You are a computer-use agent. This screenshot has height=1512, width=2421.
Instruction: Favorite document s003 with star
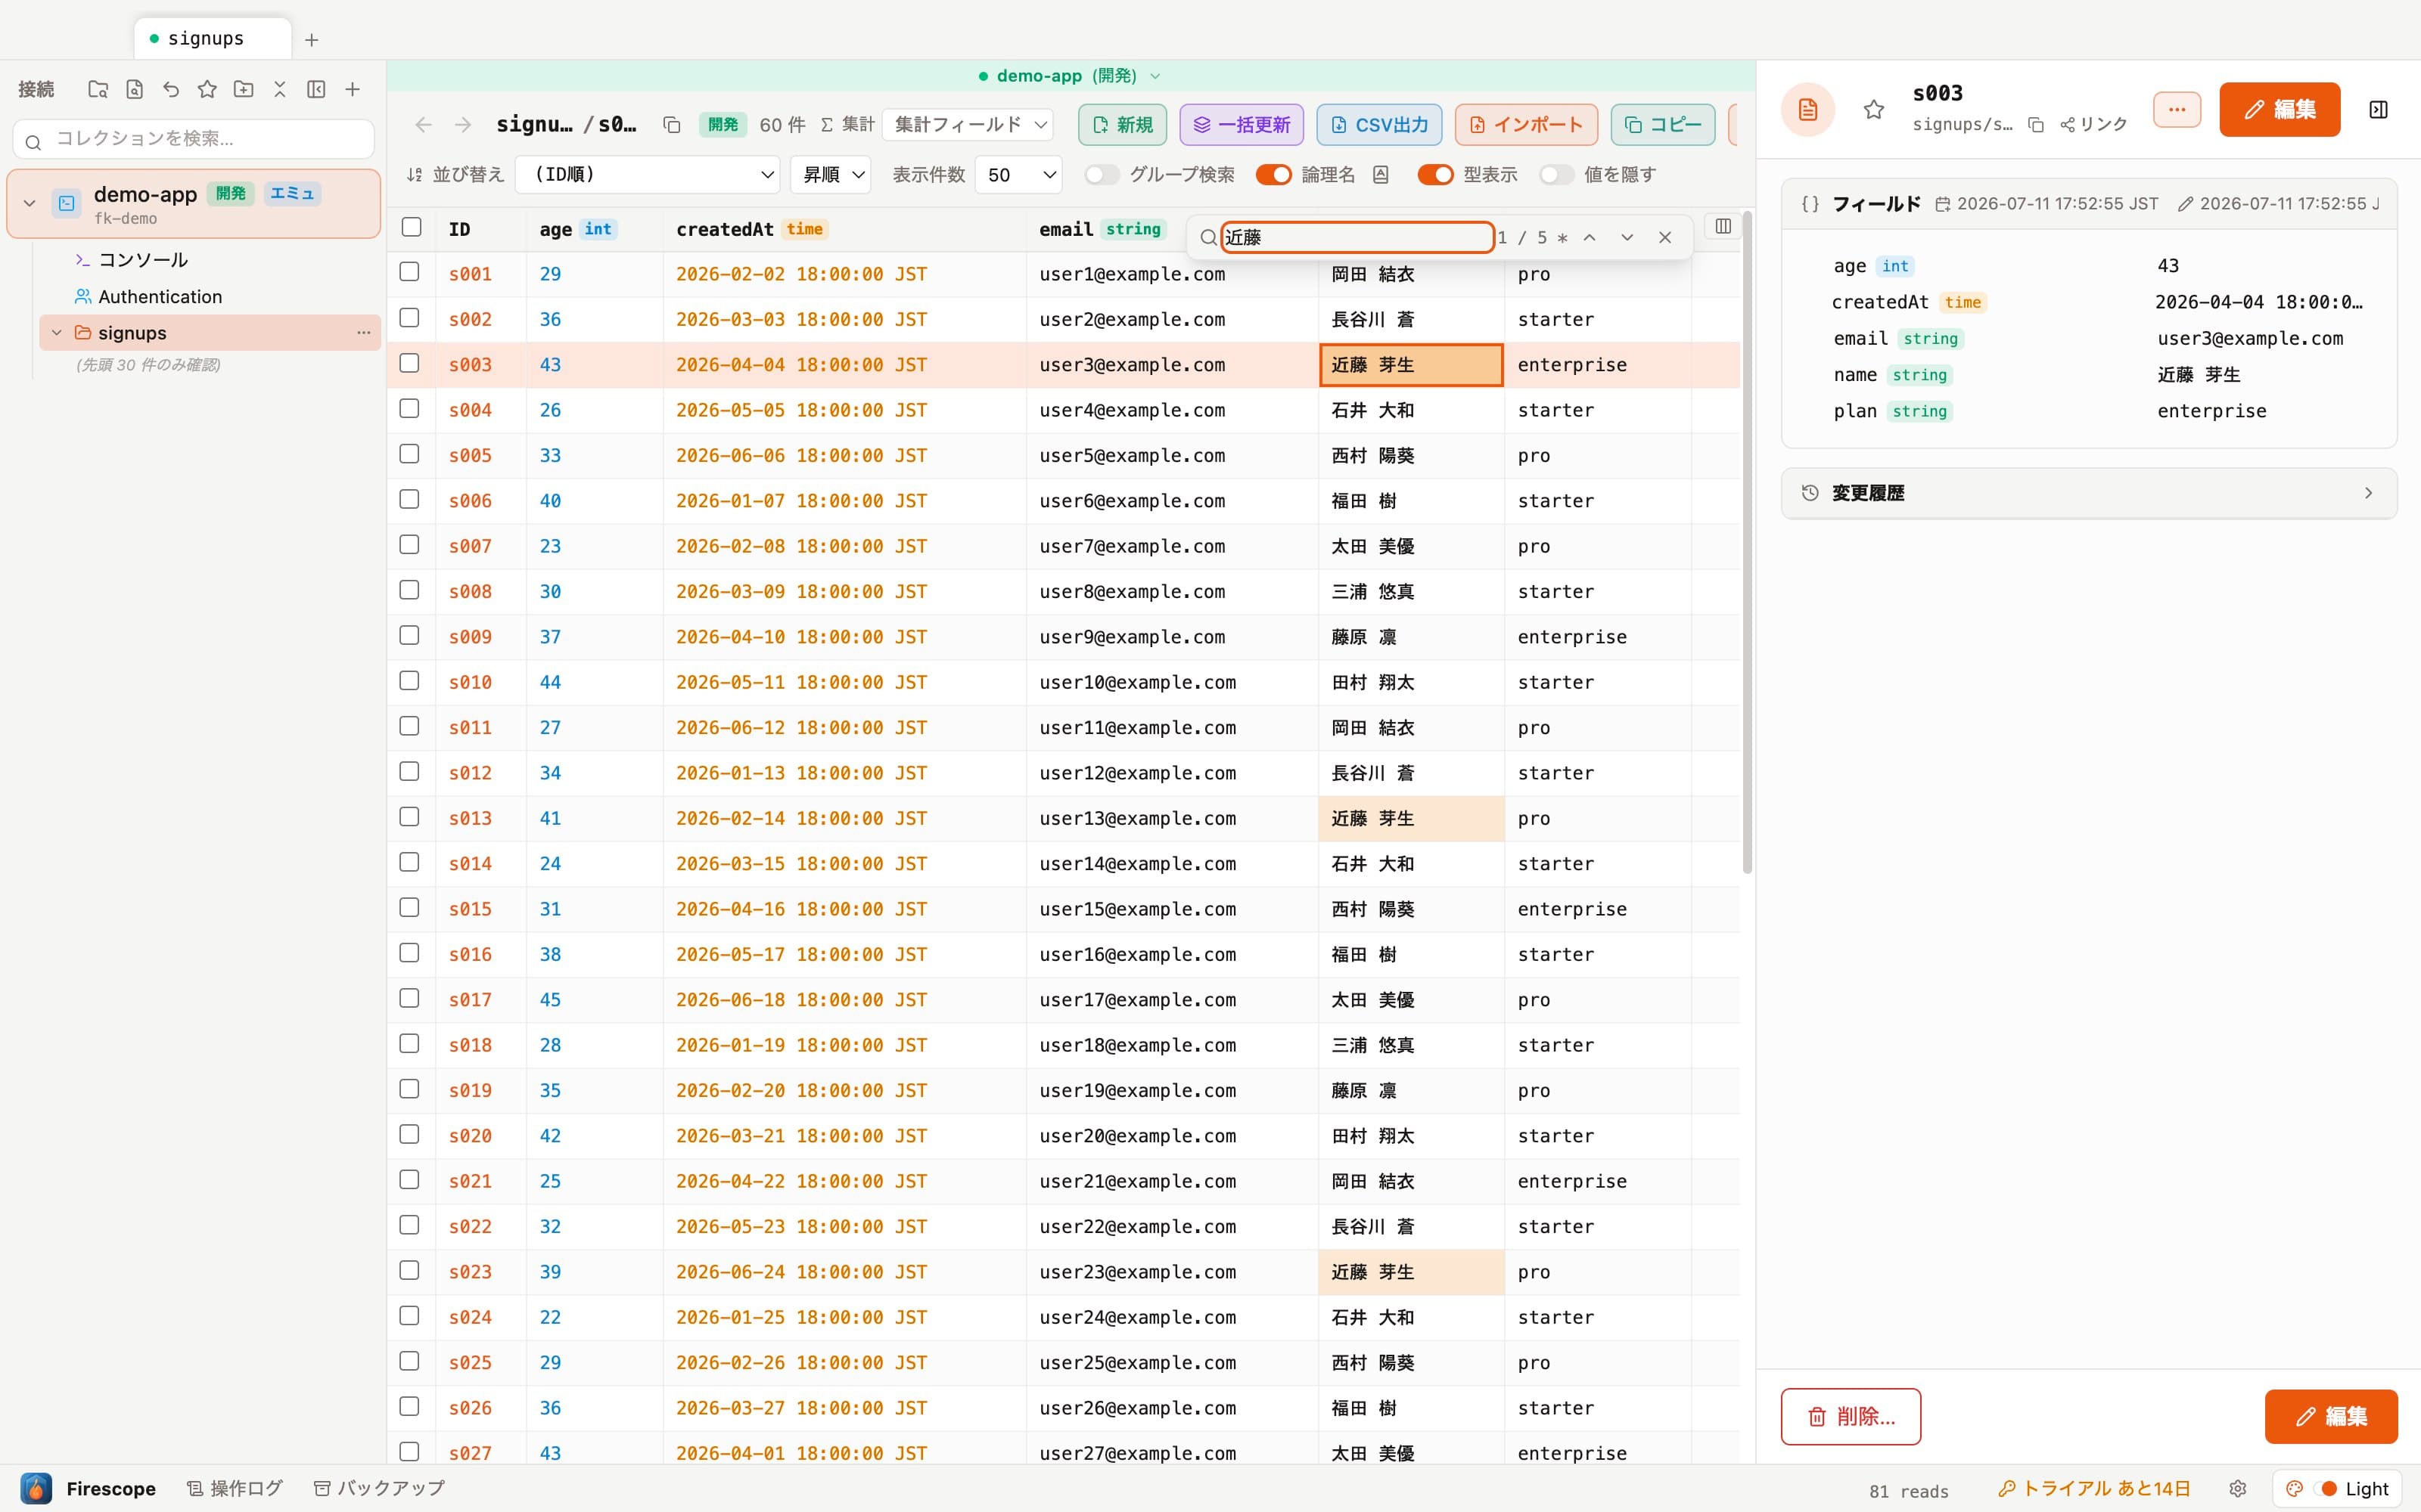point(1874,109)
